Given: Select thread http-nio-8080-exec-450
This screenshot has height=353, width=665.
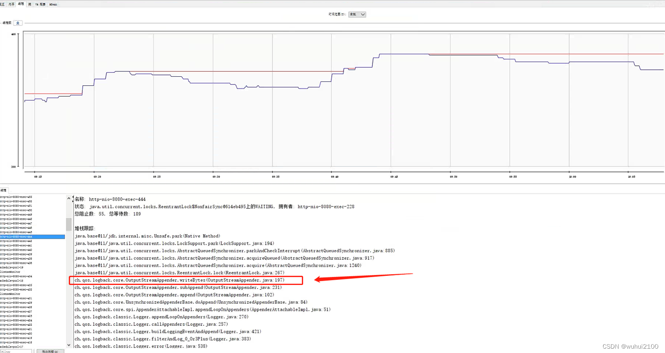Looking at the screenshot, I should 16,210.
